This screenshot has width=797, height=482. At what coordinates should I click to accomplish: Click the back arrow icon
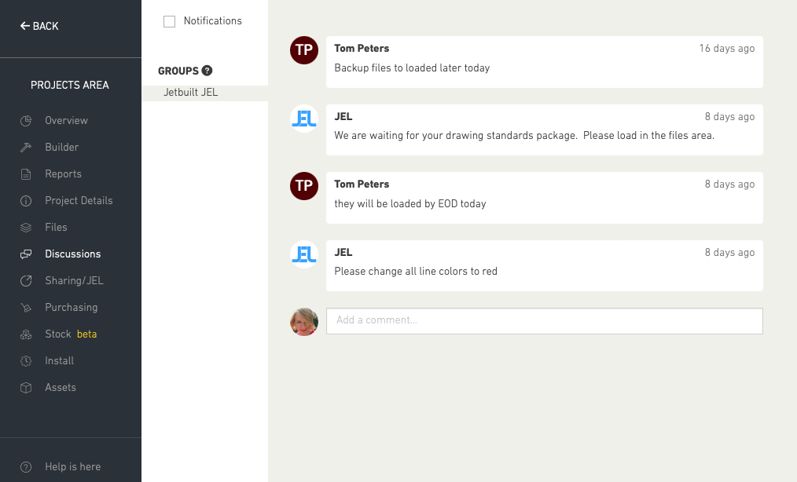click(x=25, y=26)
